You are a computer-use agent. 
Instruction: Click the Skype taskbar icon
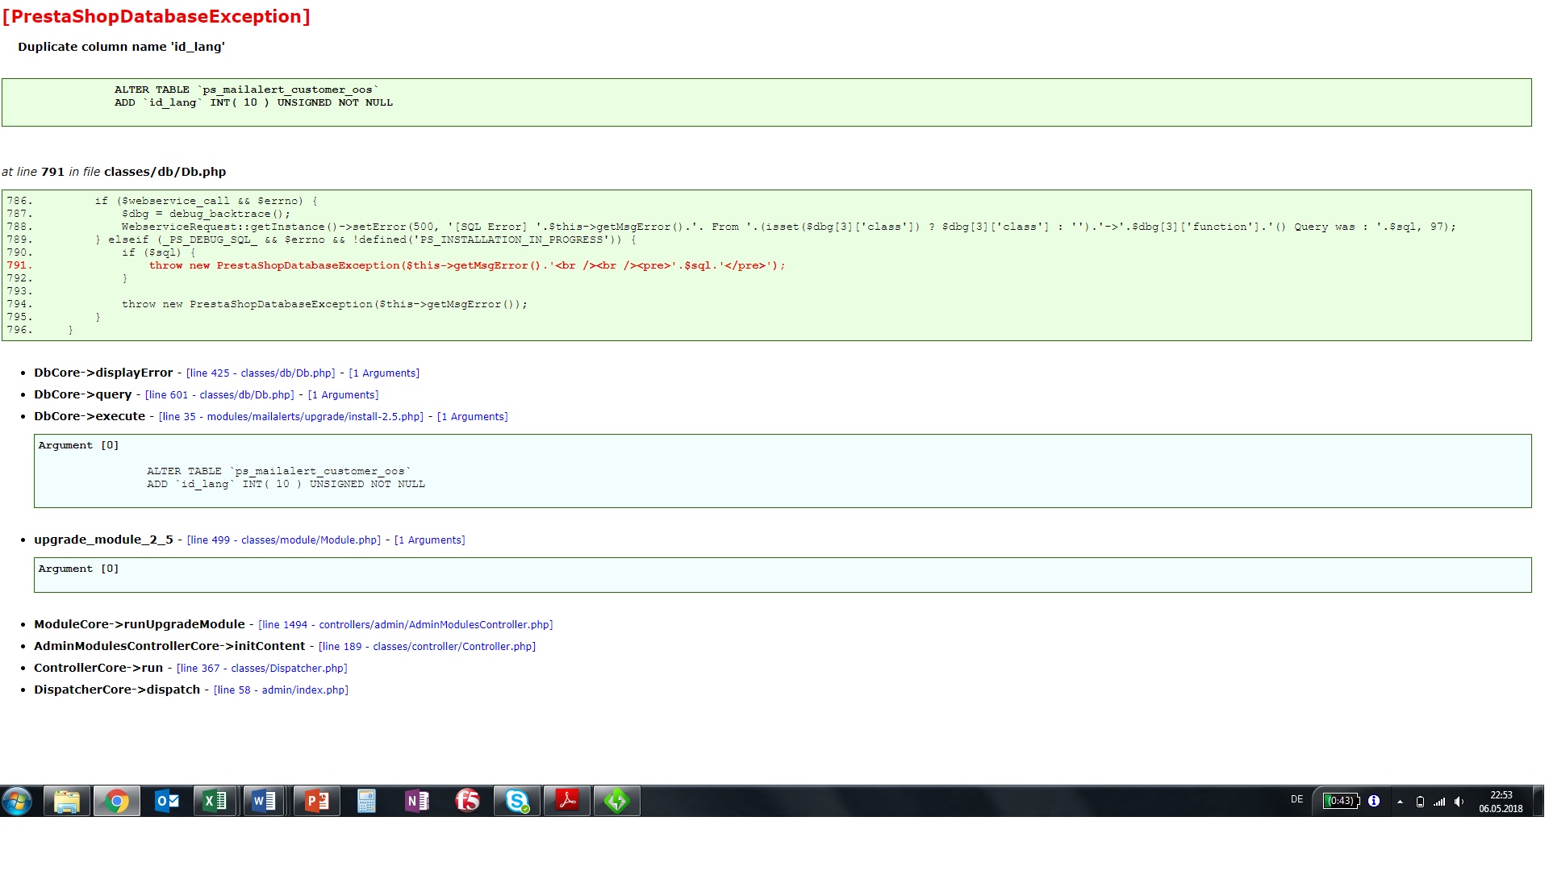(x=517, y=801)
